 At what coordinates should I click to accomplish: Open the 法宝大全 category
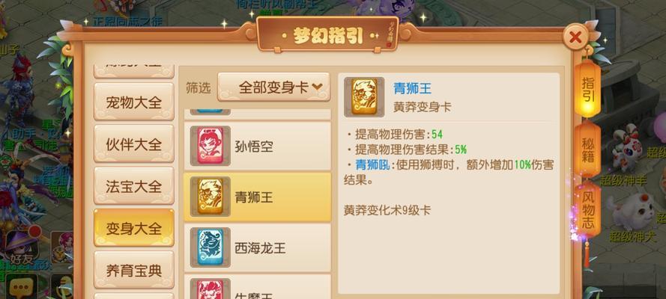coord(134,186)
